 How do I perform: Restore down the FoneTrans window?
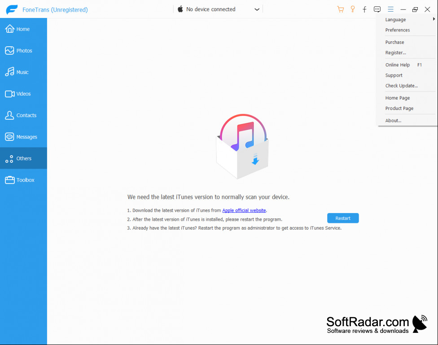[415, 9]
